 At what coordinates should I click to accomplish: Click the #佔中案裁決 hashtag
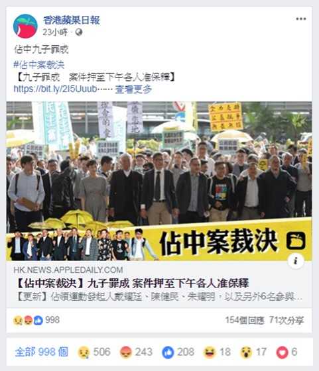[39, 65]
